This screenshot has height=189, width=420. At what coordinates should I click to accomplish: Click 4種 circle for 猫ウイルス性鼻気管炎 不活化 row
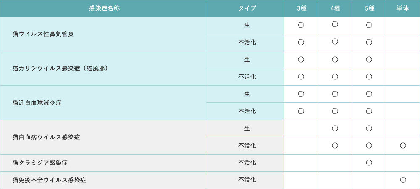[335, 42]
